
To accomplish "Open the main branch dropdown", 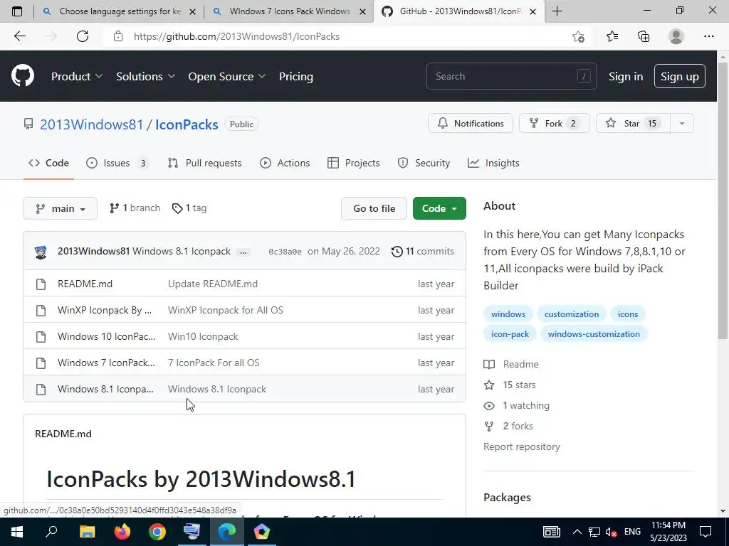I will 60,208.
